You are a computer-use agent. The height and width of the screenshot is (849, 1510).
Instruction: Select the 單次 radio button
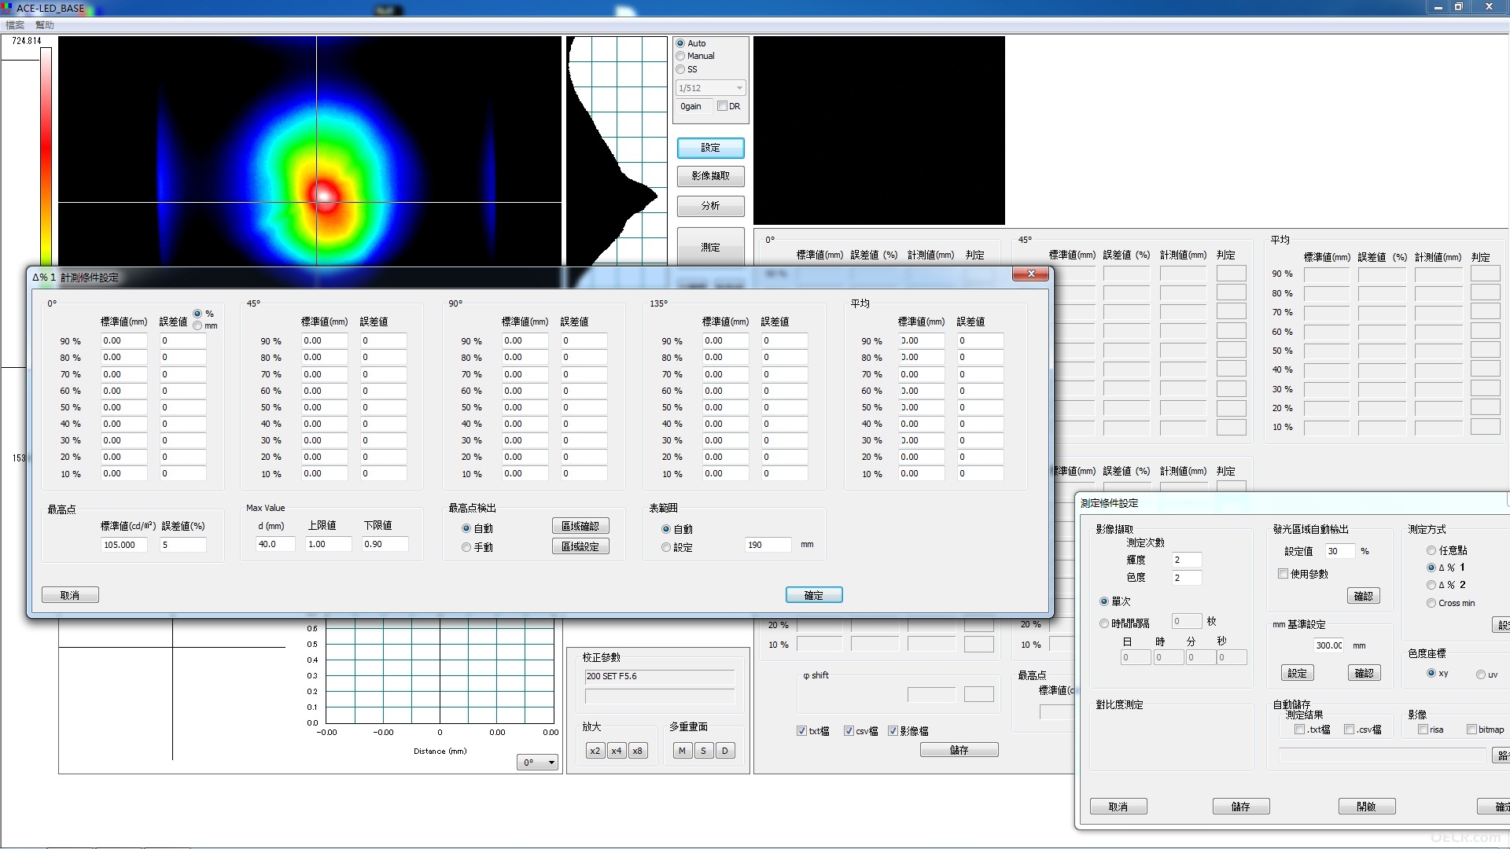click(1104, 601)
